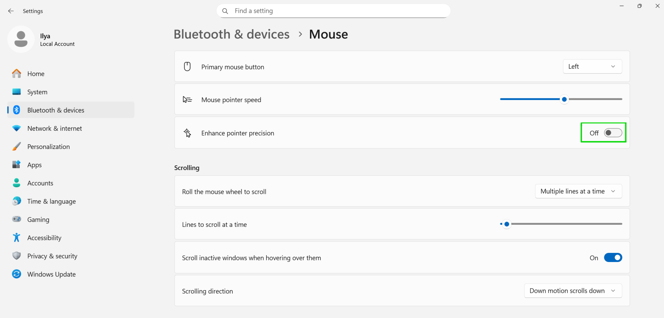Click the Bluetooth & devices breadcrumb link
664x318 pixels.
coord(232,34)
